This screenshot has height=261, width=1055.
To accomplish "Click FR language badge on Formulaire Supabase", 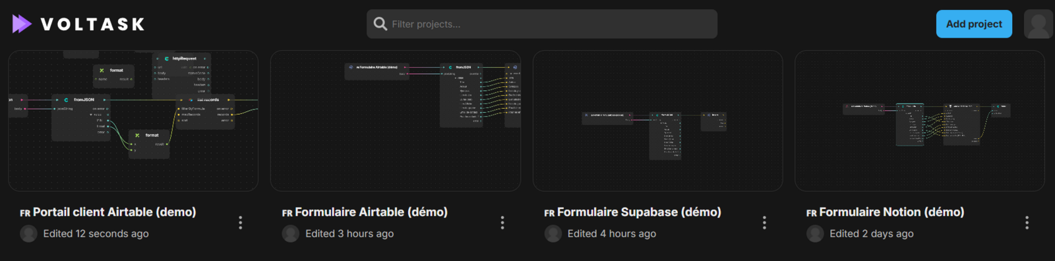I will [549, 214].
